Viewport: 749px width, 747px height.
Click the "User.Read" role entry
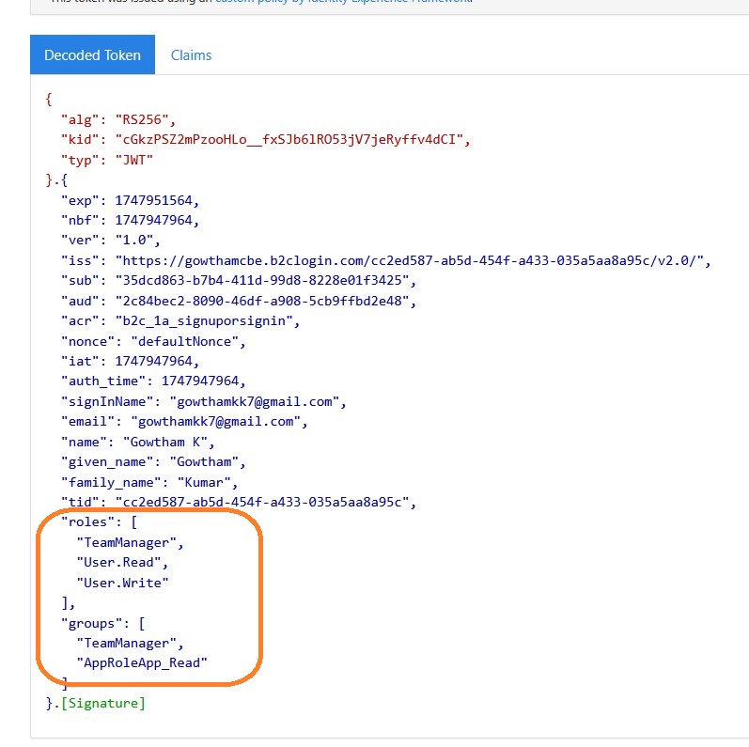(x=122, y=562)
